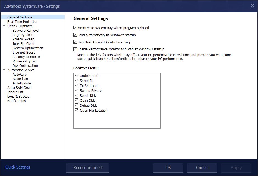This screenshot has width=258, height=176.
Task: Confirm settings with the OK button
Action: 168,167
